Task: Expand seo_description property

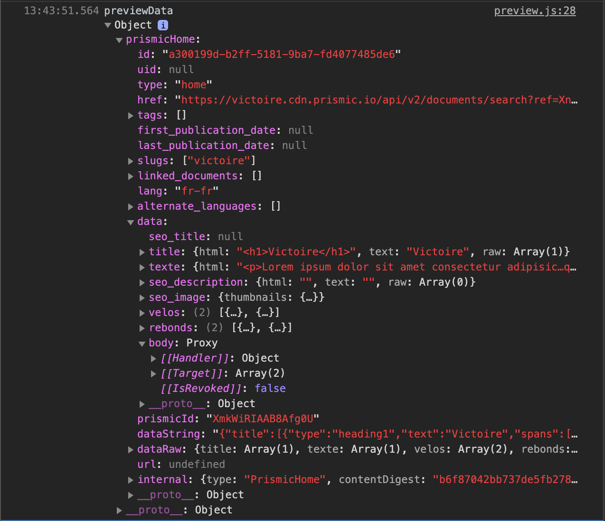Action: (142, 282)
